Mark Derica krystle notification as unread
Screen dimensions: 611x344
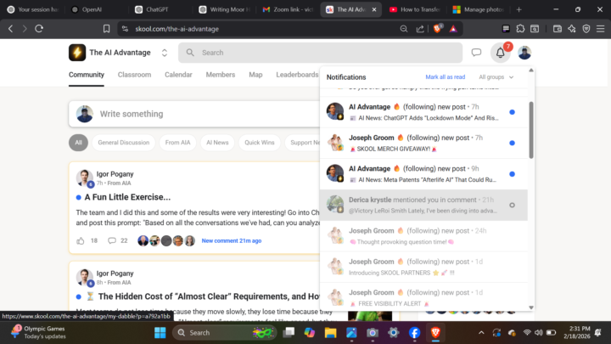click(x=512, y=206)
